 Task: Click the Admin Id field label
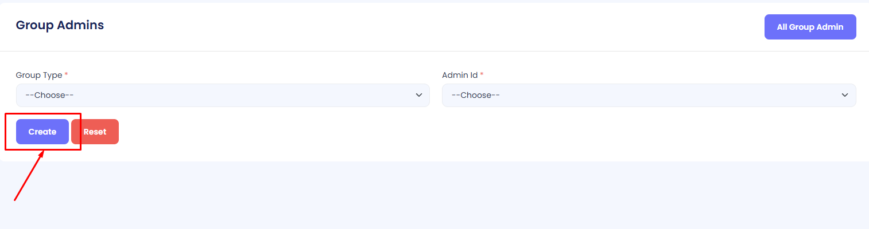[460, 75]
